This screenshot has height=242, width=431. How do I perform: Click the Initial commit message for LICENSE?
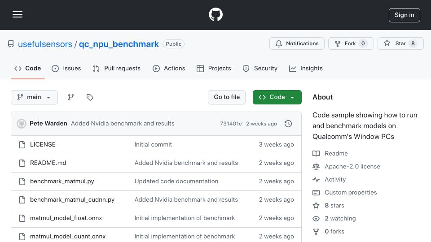(x=153, y=145)
